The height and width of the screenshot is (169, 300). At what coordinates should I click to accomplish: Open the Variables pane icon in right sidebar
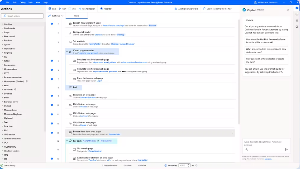[x=297, y=14]
